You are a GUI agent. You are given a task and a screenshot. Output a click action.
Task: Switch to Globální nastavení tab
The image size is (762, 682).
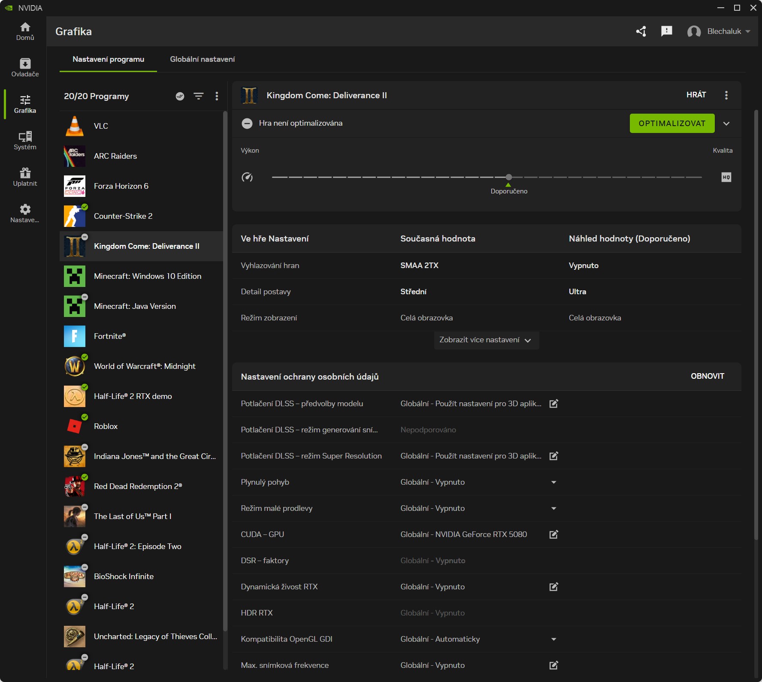tap(203, 59)
